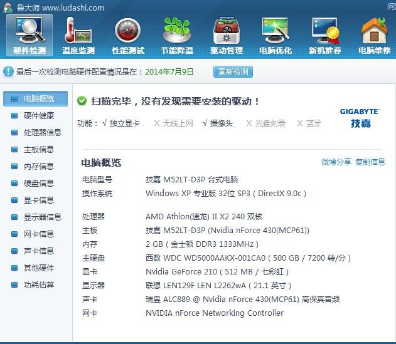Screen dimensions: 396x344
Task: Open the 硬件检测 hardware detection icon
Action: point(29,35)
